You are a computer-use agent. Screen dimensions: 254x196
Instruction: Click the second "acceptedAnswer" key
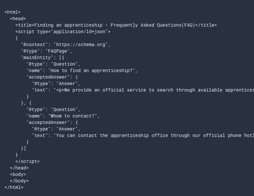point(48,122)
